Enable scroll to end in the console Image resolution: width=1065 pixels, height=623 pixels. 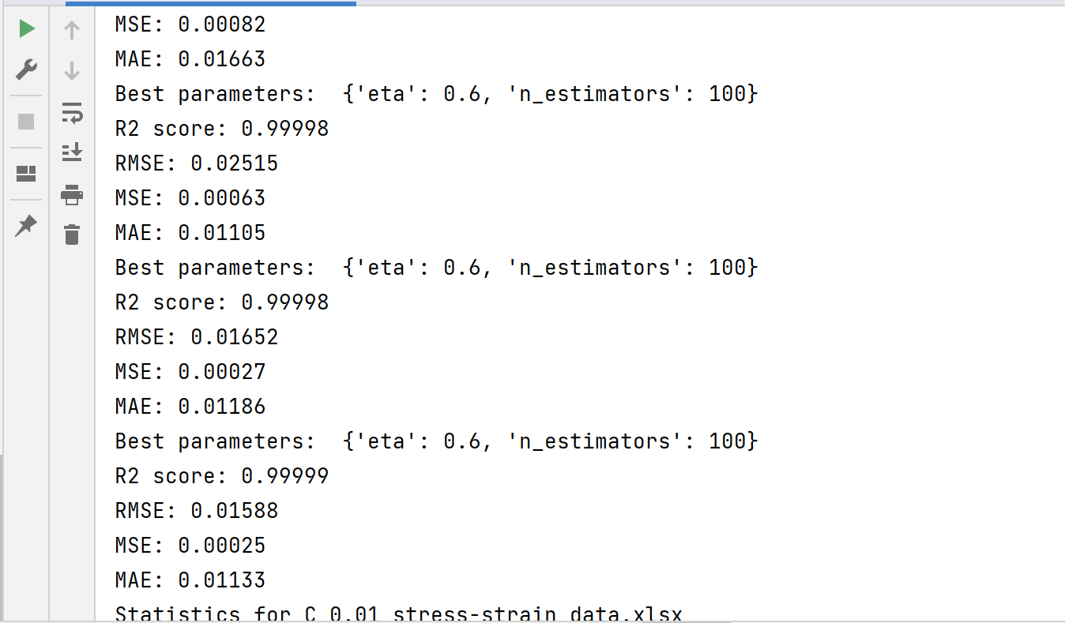(71, 152)
